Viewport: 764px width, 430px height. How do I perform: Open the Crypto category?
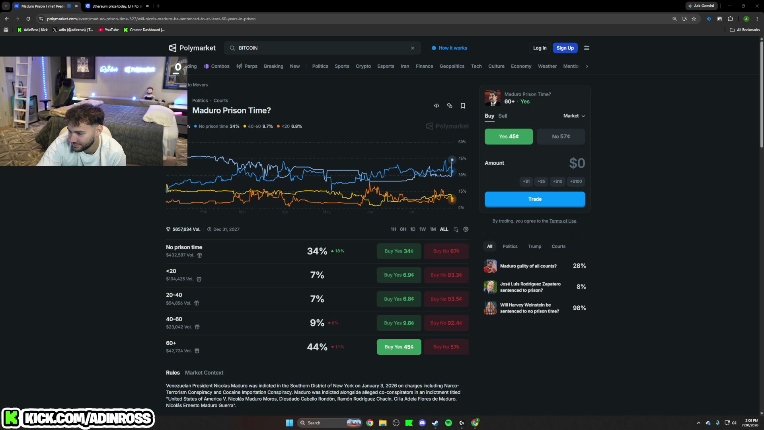point(363,66)
